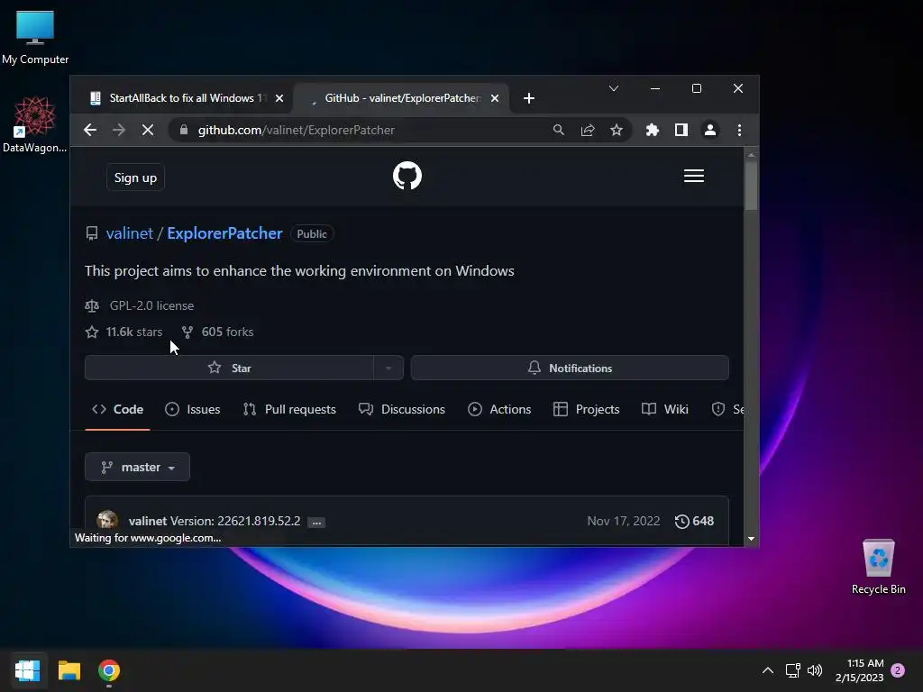The width and height of the screenshot is (923, 692).
Task: Click Chrome icon in taskbar
Action: tap(109, 670)
